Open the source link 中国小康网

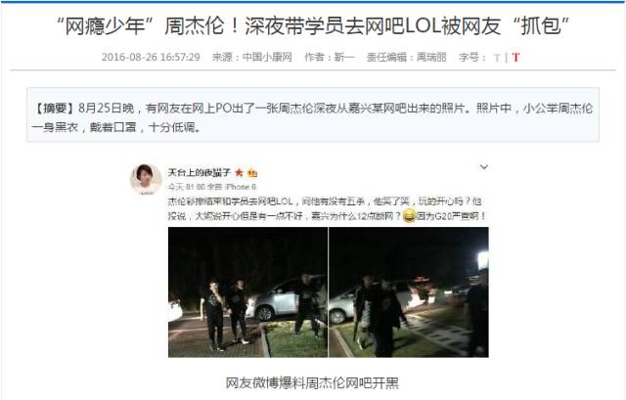click(x=267, y=57)
